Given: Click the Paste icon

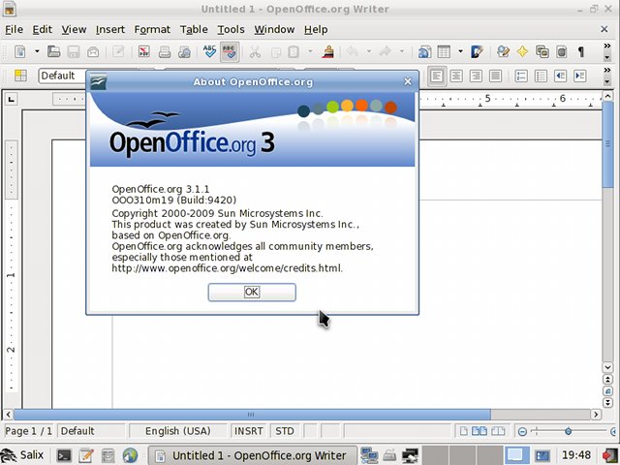Looking at the screenshot, I should 294,51.
